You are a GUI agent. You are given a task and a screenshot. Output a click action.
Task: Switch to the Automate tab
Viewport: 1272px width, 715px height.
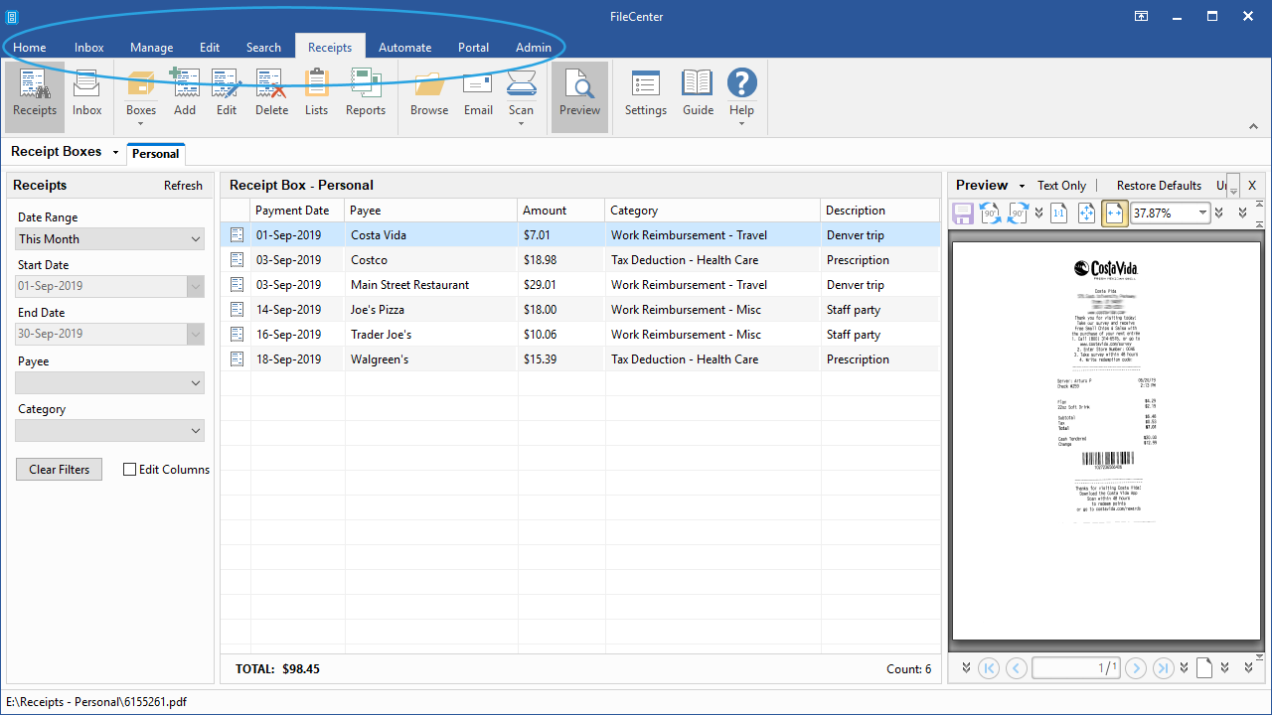click(x=404, y=48)
